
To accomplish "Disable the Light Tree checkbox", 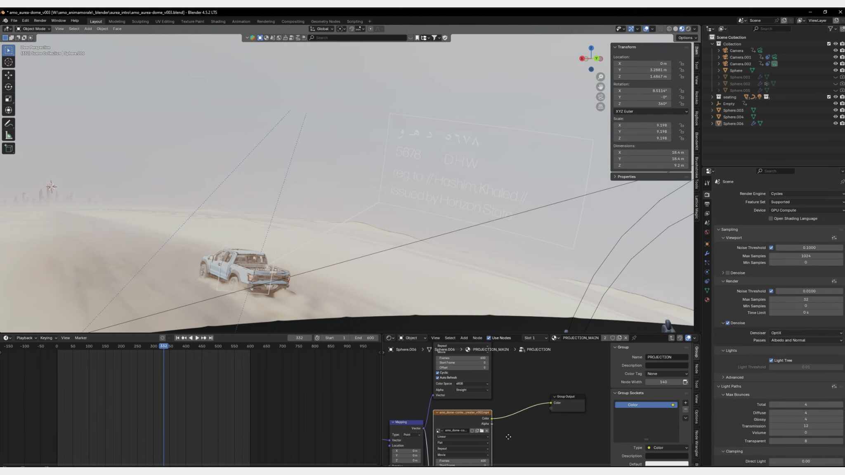I will pyautogui.click(x=771, y=360).
